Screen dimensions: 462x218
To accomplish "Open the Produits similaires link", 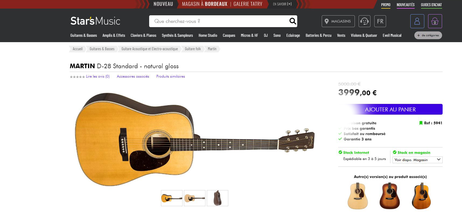I will (171, 77).
